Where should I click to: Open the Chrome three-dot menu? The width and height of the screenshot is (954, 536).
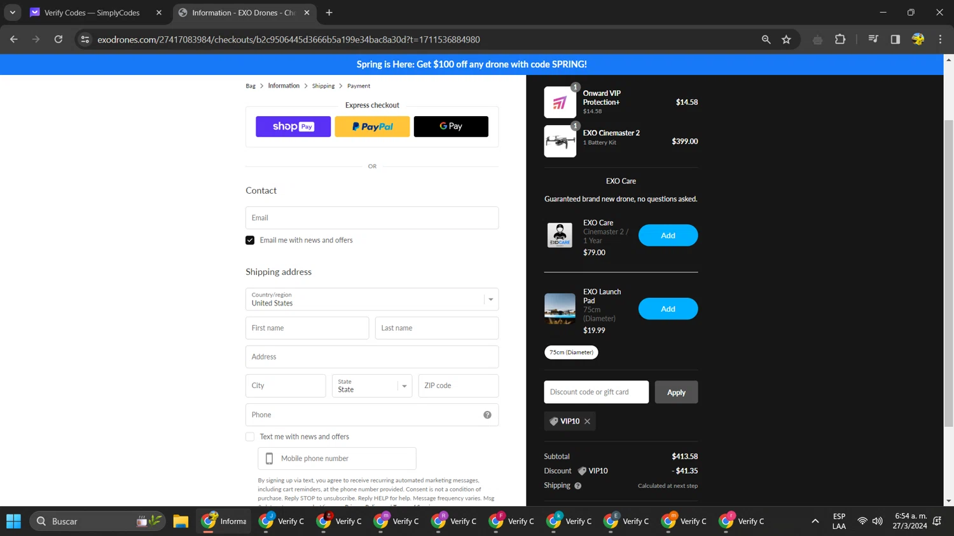click(x=940, y=39)
